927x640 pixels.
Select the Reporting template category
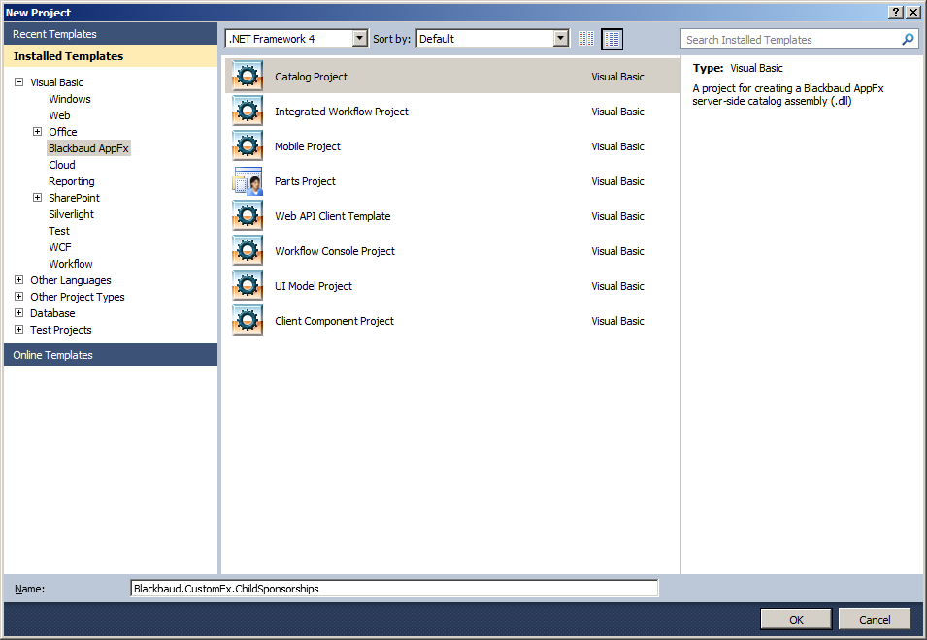[x=72, y=181]
